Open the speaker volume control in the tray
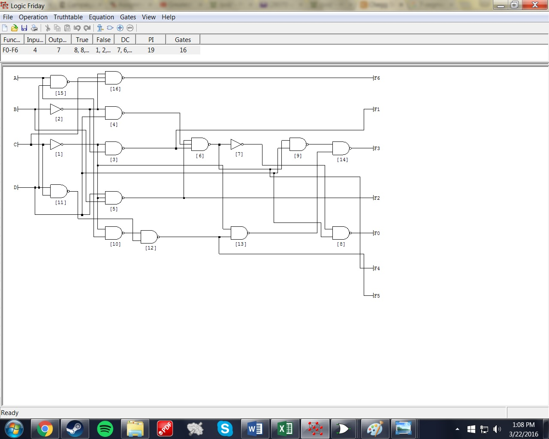This screenshot has height=439, width=549. (497, 429)
